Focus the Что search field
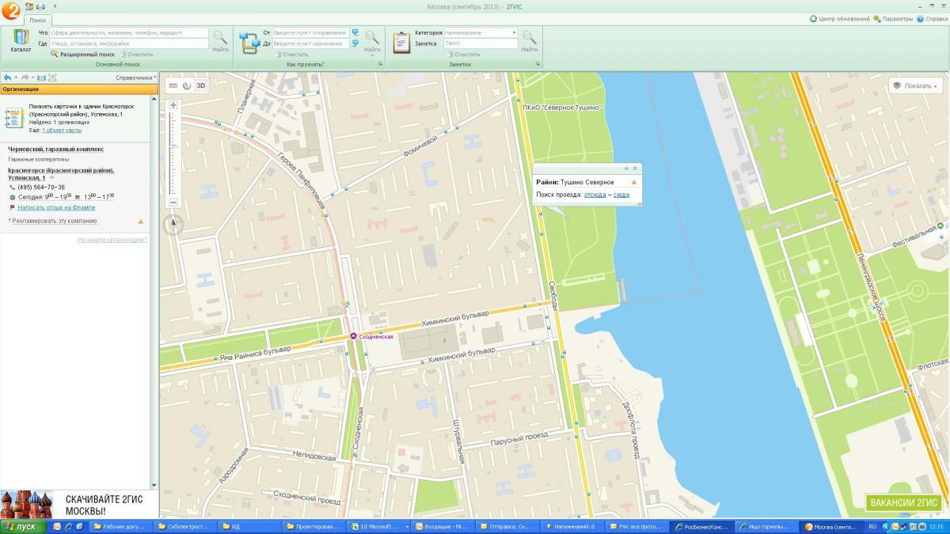The image size is (950, 534). click(129, 33)
